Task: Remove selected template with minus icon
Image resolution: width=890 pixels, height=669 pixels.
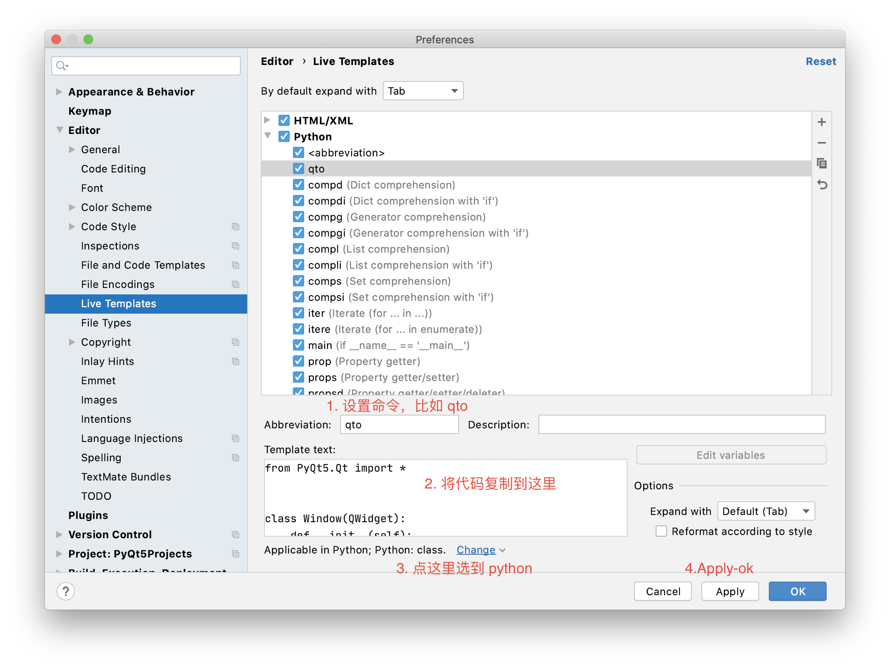Action: click(x=821, y=143)
